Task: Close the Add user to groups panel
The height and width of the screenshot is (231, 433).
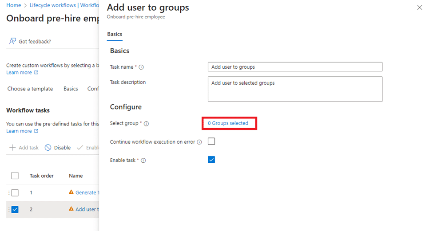Action: pos(420,8)
